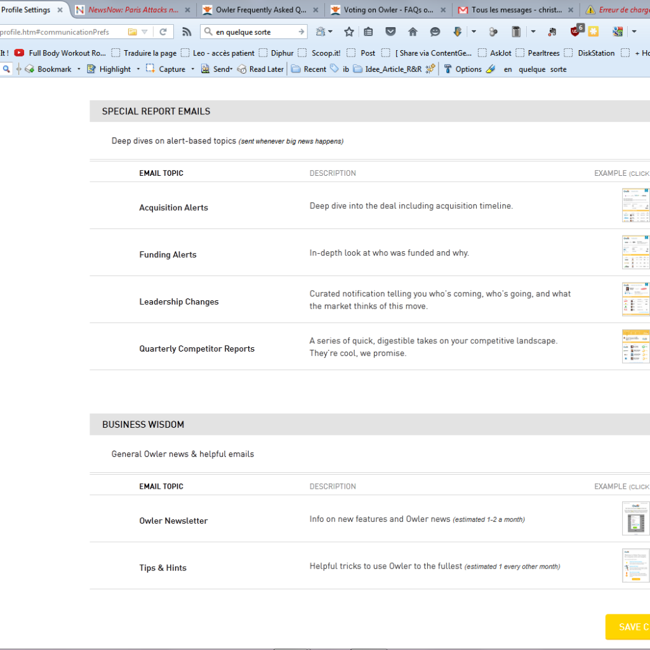The height and width of the screenshot is (650, 650).
Task: Switch to Voting on Owler tab
Action: pyautogui.click(x=388, y=10)
